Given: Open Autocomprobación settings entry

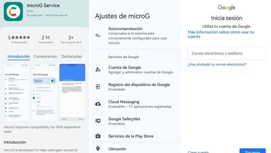Looking at the screenshot, I should click(x=136, y=36).
